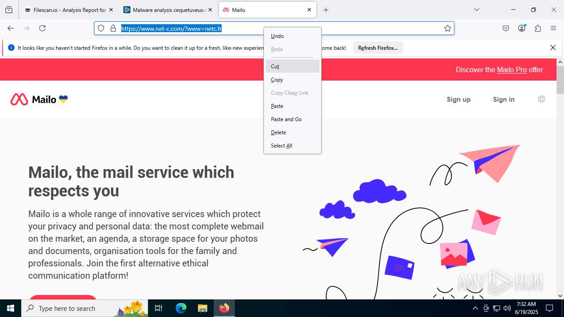The image size is (564, 317).
Task: Bookmark this page with star icon
Action: [448, 28]
